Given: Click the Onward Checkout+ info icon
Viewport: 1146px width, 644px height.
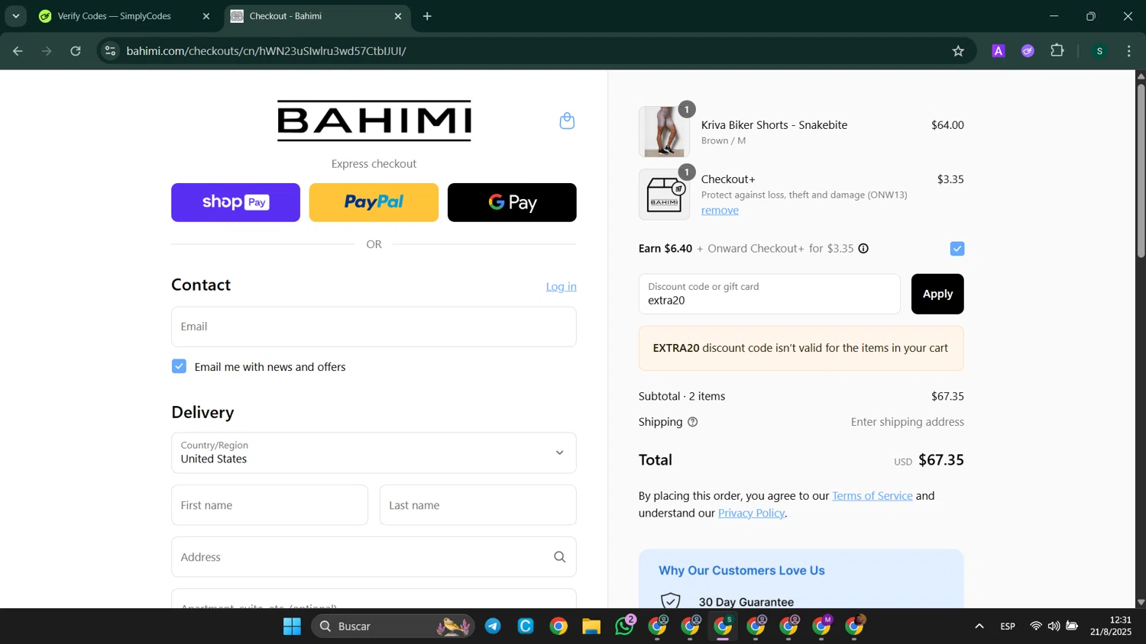Looking at the screenshot, I should (x=863, y=249).
